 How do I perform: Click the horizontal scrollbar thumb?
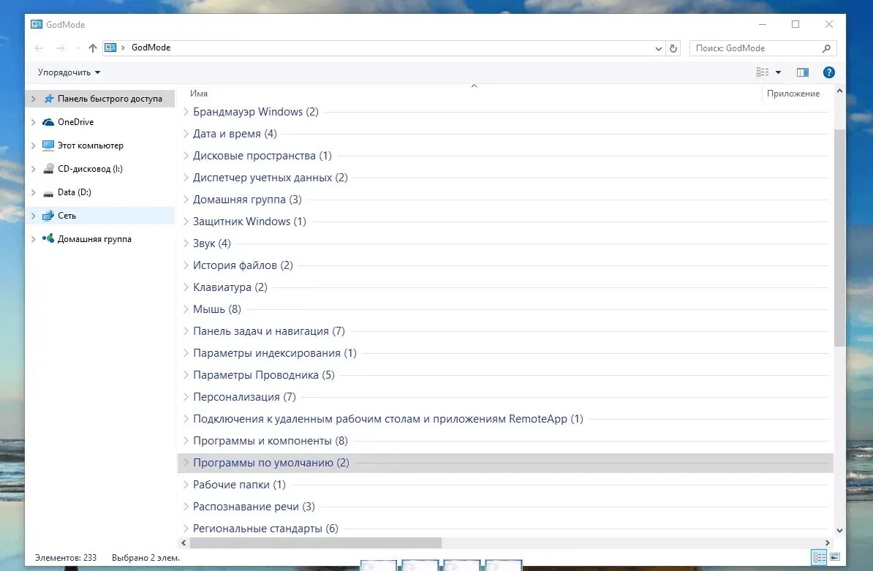coord(316,542)
